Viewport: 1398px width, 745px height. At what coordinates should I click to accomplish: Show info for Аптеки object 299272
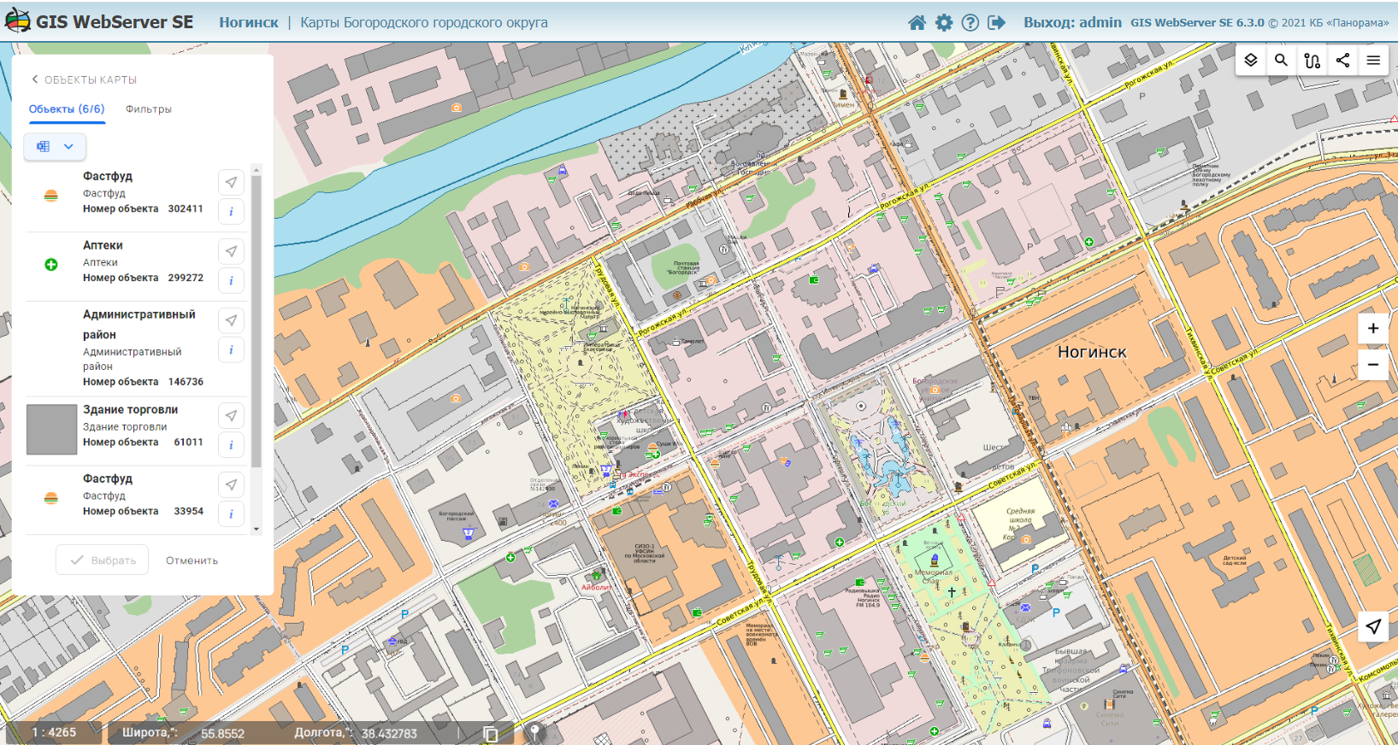click(231, 280)
